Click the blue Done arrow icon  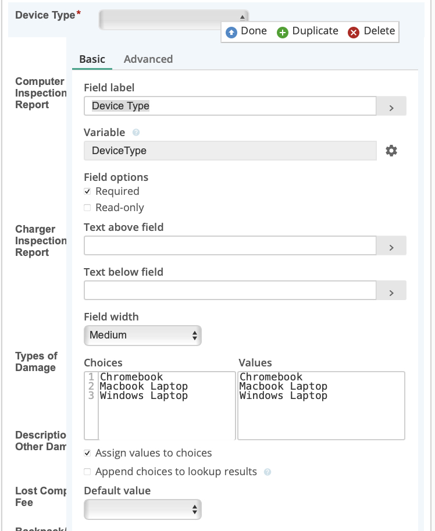click(232, 32)
